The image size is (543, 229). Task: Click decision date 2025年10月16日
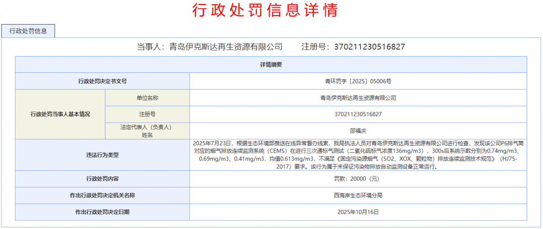358,211
